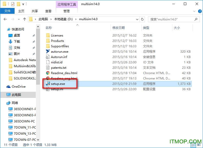The width and height of the screenshot is (203, 148).
Task: Select the nidist.id file icon
Action: tap(48, 62)
